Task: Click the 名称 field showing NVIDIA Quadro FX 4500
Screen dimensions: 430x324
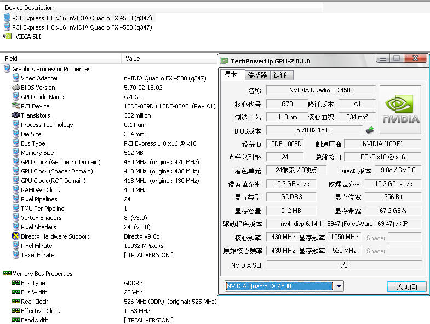Action: tap(321, 90)
